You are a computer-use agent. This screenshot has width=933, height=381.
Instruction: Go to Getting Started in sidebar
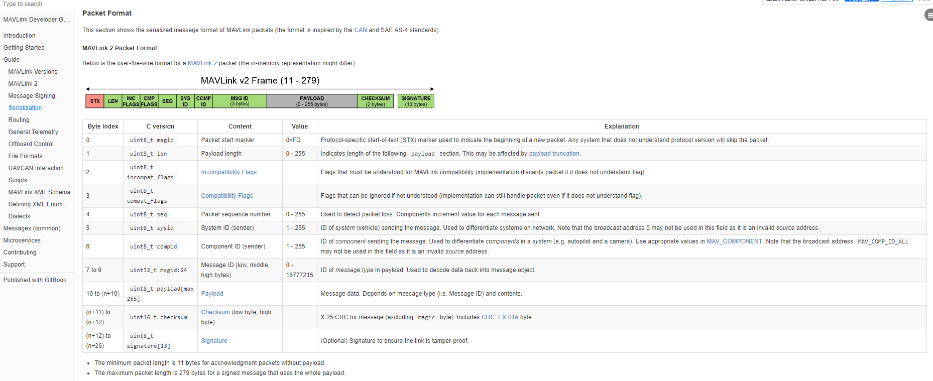coord(24,48)
